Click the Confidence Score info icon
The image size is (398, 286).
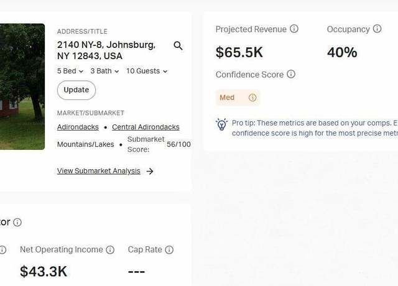291,74
